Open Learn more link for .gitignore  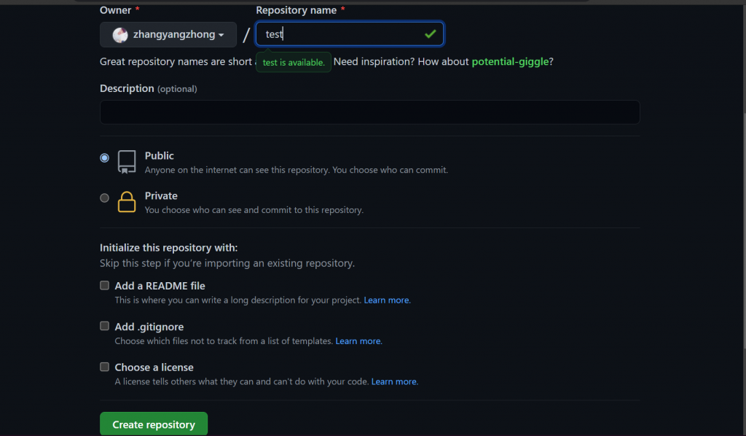[x=358, y=340]
